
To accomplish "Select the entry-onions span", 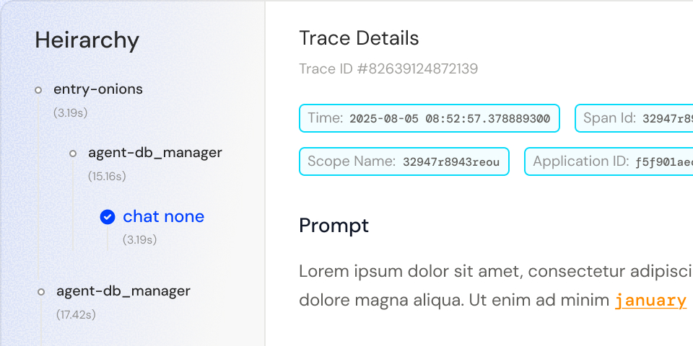I will pyautogui.click(x=98, y=89).
